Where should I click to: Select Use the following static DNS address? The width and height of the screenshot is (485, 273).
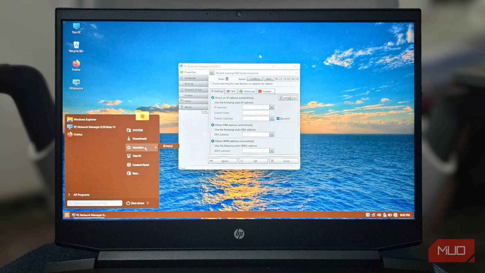[213, 130]
